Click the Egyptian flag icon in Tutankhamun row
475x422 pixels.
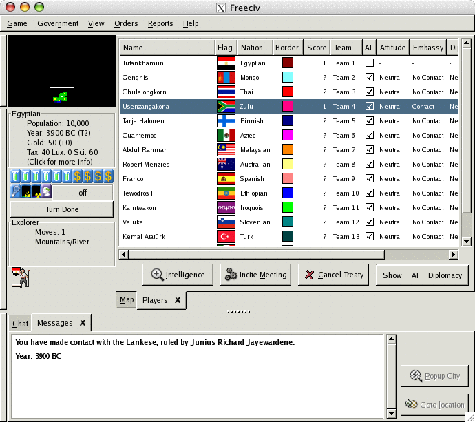click(226, 63)
